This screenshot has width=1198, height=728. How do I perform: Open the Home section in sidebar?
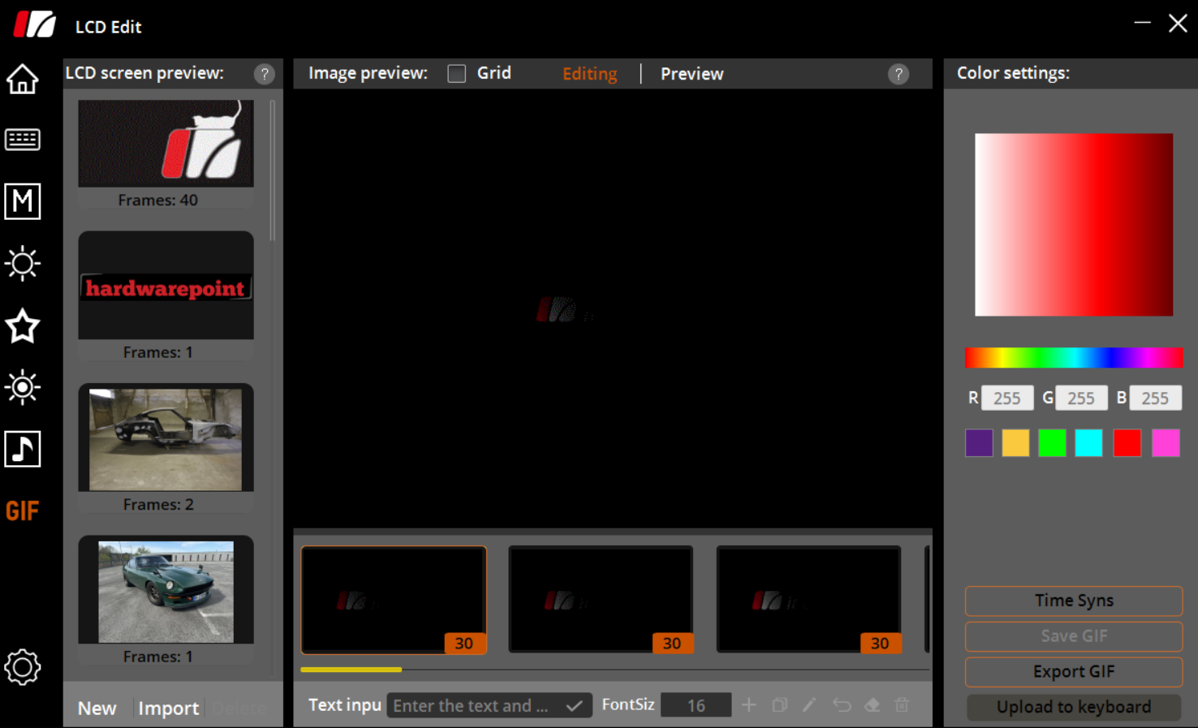tap(22, 79)
